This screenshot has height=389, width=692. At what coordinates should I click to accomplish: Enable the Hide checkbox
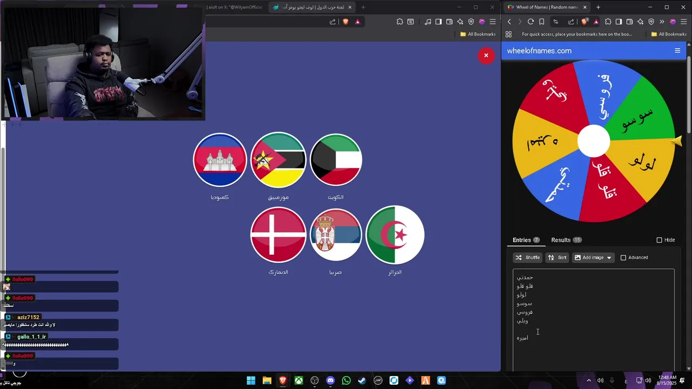pos(659,240)
